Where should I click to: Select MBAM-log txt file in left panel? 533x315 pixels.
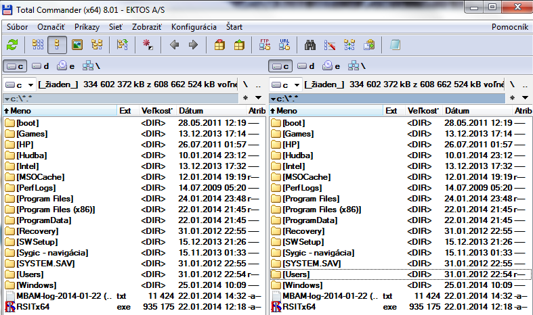tap(134, 296)
